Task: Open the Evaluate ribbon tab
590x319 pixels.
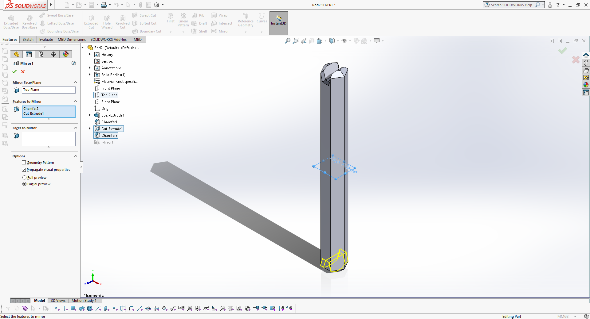Action: click(x=46, y=40)
